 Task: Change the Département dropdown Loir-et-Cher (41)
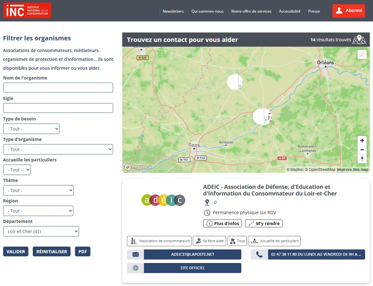point(41,231)
